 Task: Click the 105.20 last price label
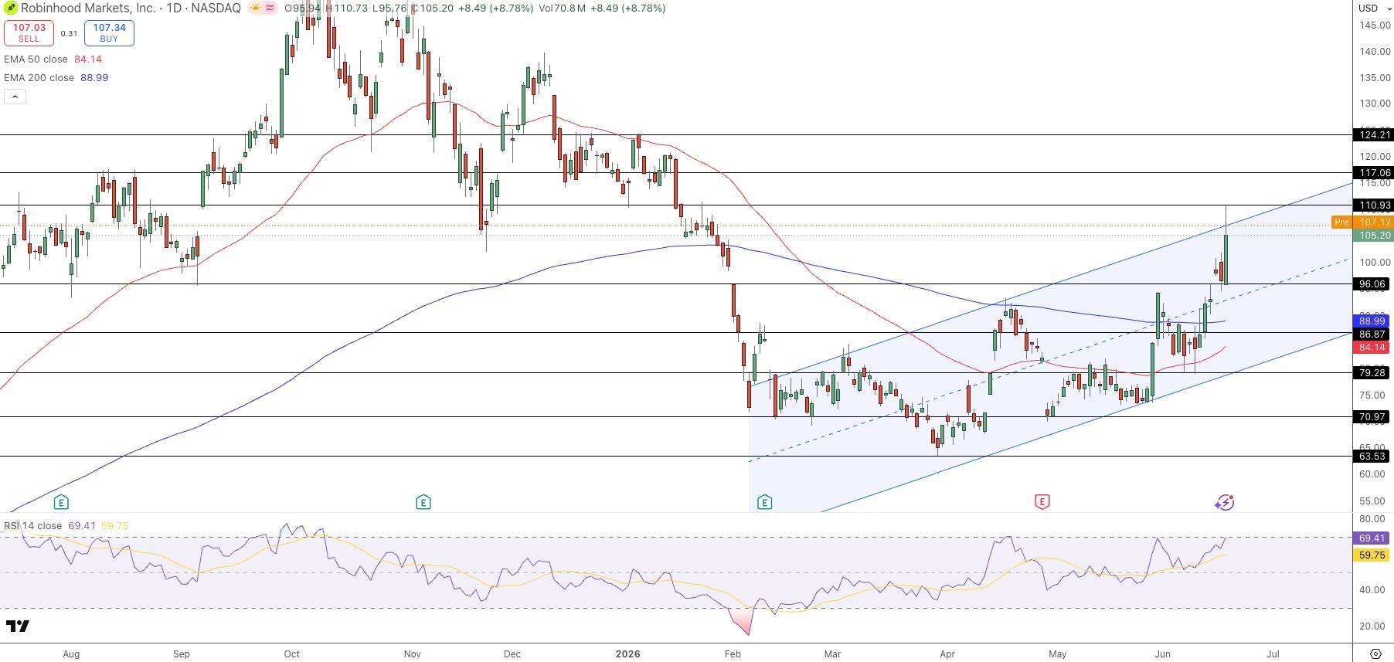point(1373,236)
